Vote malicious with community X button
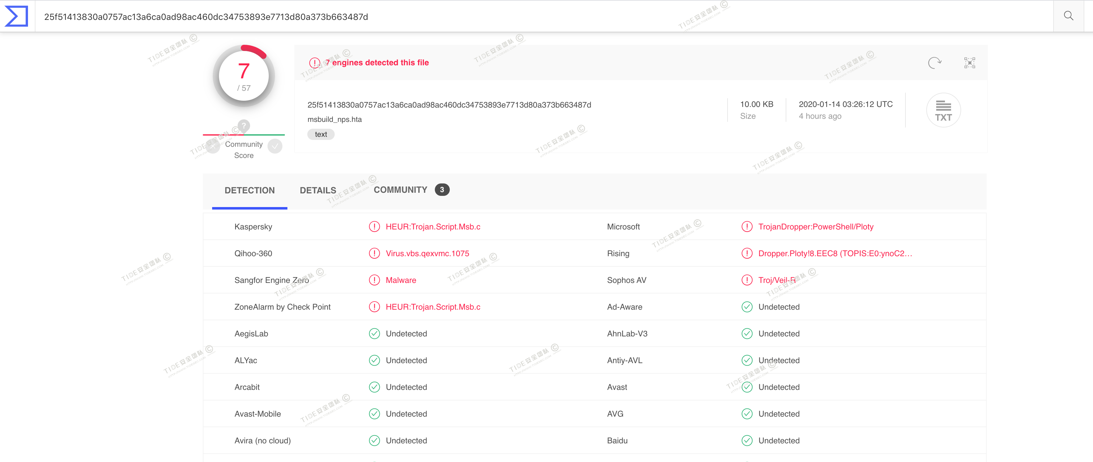Image resolution: width=1093 pixels, height=462 pixels. point(212,146)
